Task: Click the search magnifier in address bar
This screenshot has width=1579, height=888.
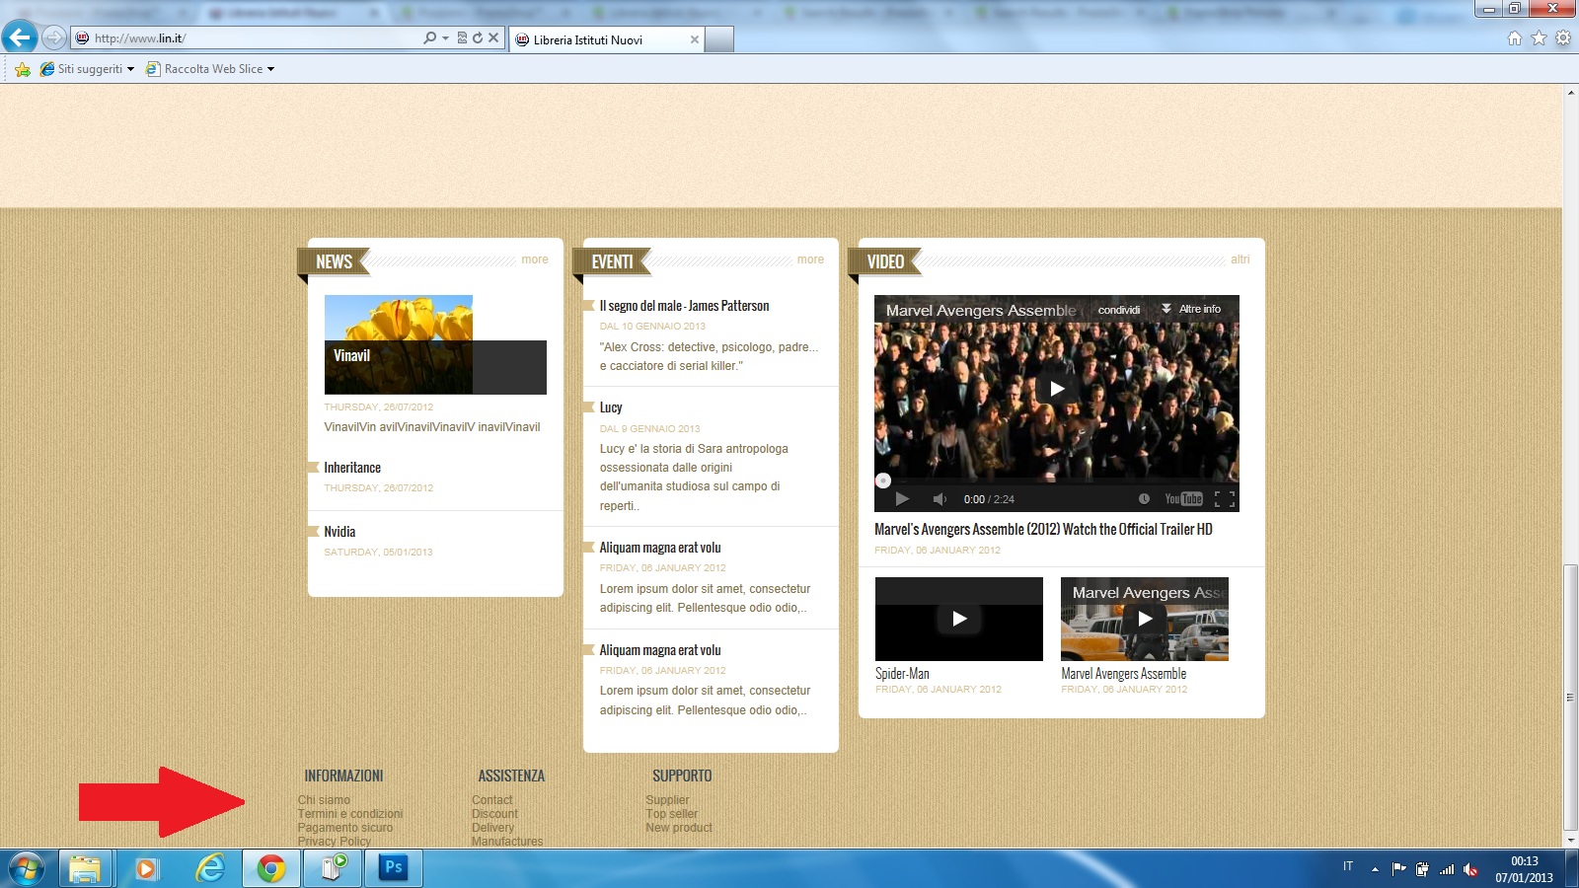Action: [x=429, y=38]
